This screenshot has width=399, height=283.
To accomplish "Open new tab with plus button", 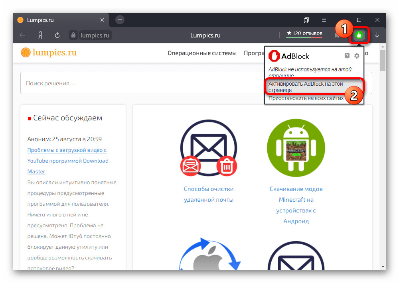I will [120, 20].
